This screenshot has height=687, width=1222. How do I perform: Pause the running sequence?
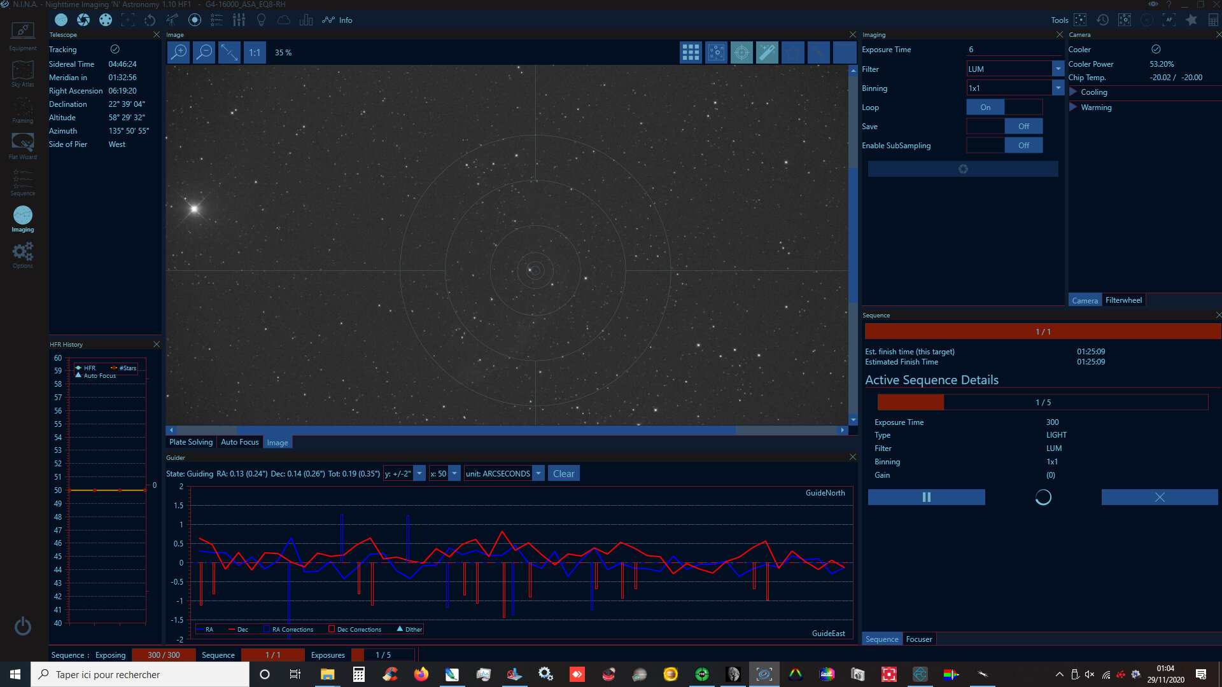point(926,497)
